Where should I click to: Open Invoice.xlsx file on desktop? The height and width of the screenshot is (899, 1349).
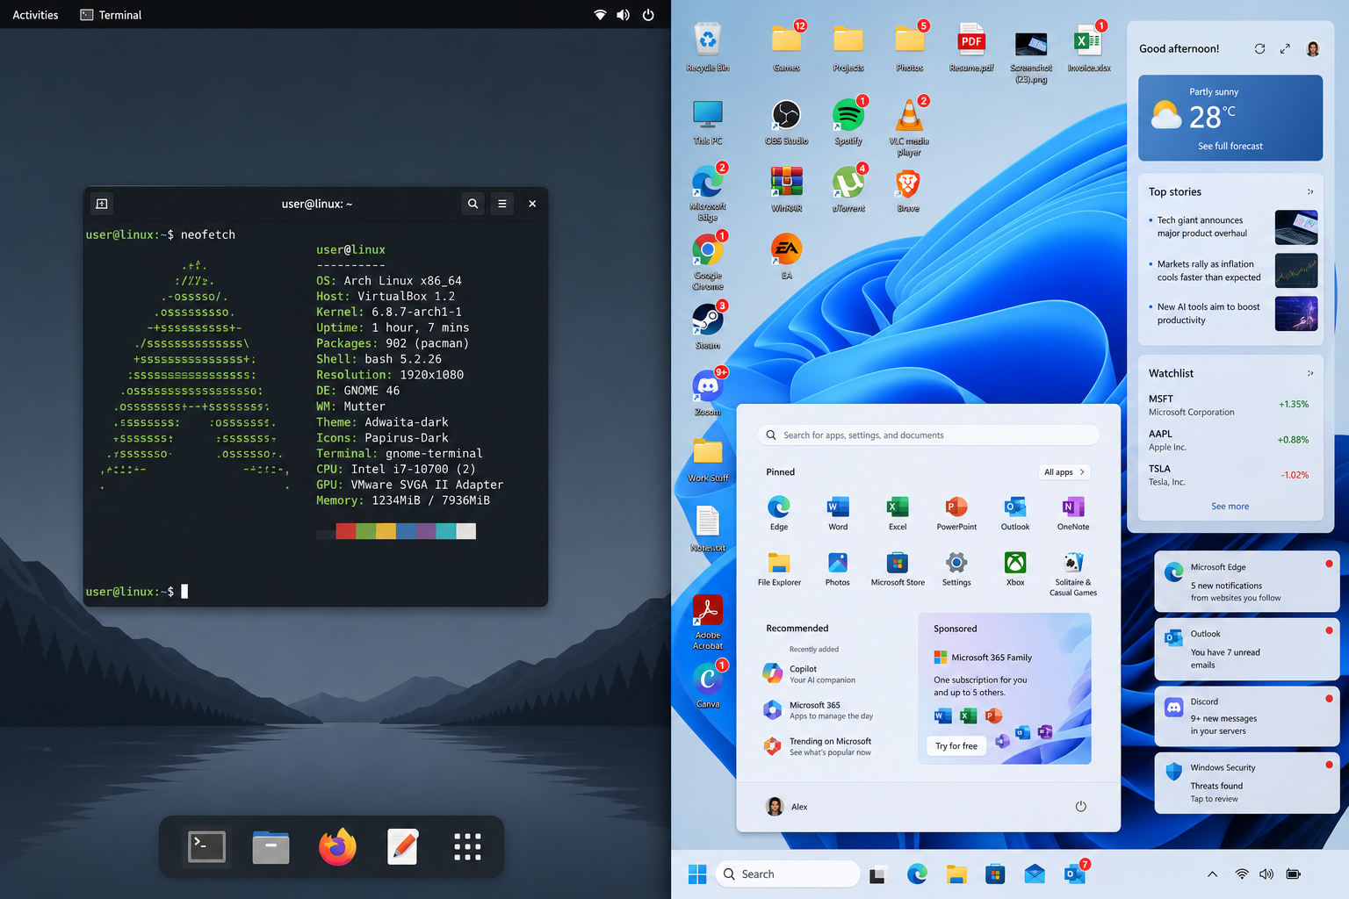point(1089,47)
